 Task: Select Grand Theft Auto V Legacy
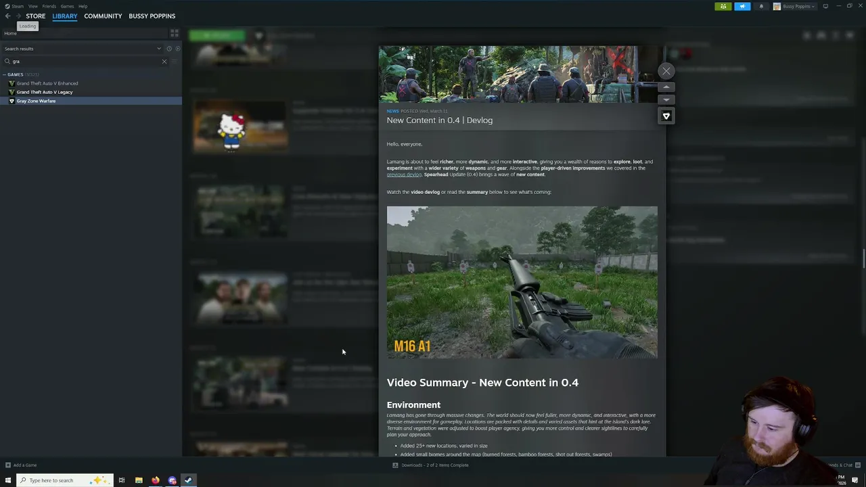pos(45,92)
